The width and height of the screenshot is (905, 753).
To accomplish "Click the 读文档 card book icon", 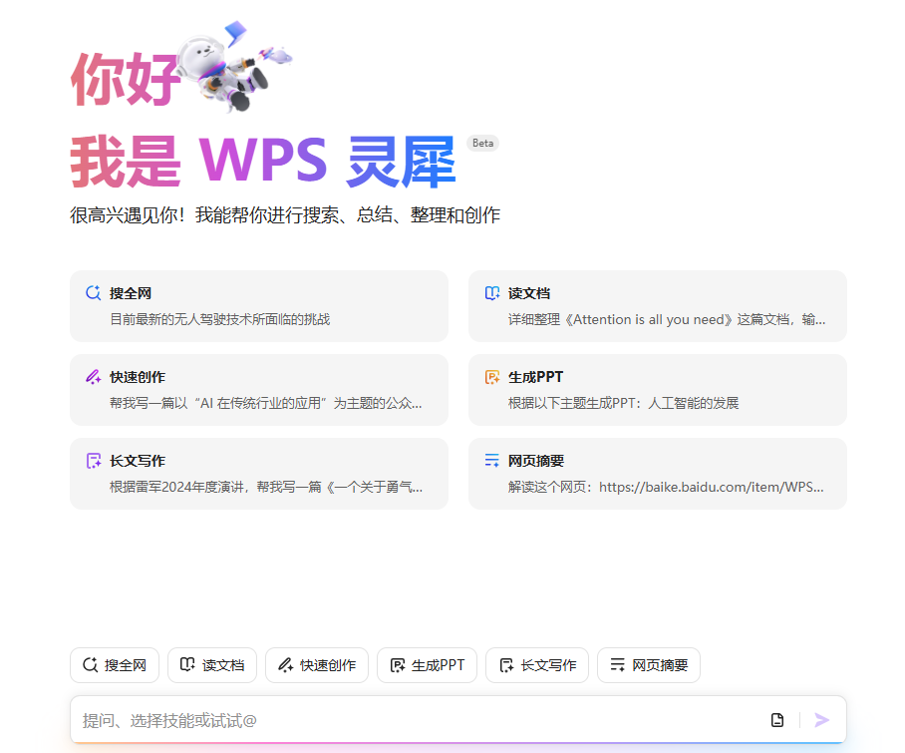I will 491,293.
